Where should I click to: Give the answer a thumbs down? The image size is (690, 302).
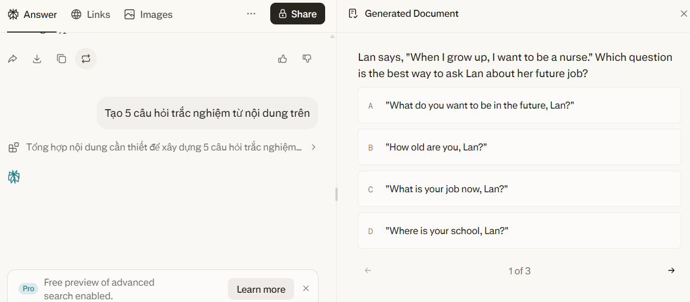coord(307,59)
